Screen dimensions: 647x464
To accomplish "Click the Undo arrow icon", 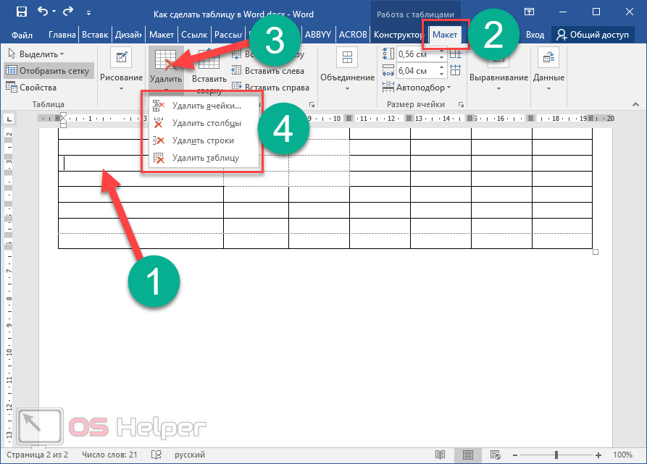I will tap(43, 12).
